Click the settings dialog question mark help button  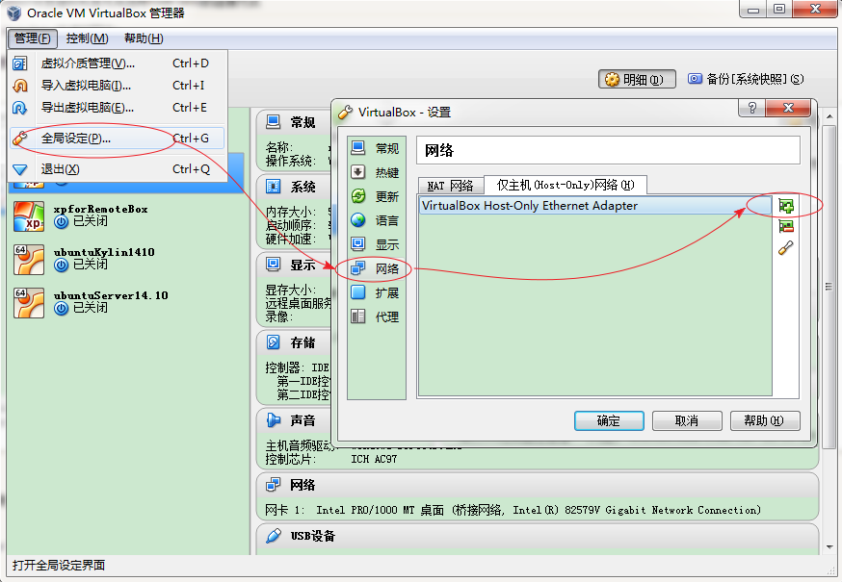tap(751, 108)
